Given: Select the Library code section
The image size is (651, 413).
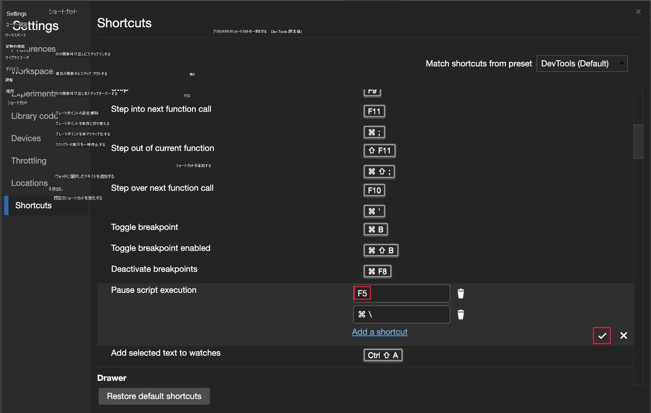Looking at the screenshot, I should [x=34, y=116].
